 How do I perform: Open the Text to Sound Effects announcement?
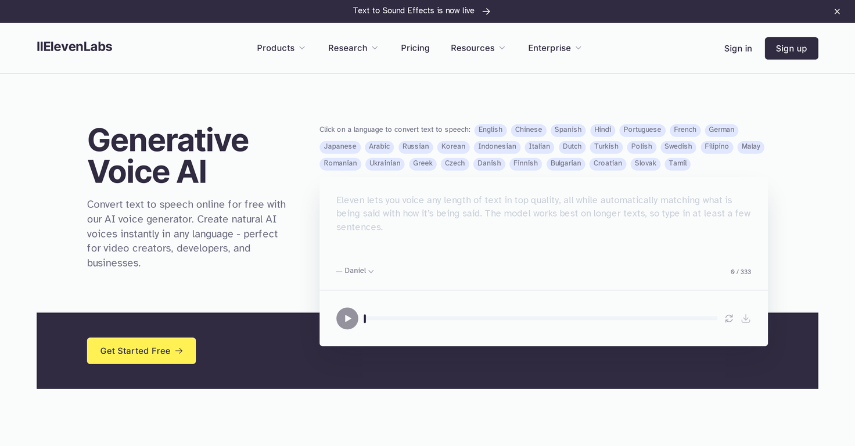tap(414, 10)
